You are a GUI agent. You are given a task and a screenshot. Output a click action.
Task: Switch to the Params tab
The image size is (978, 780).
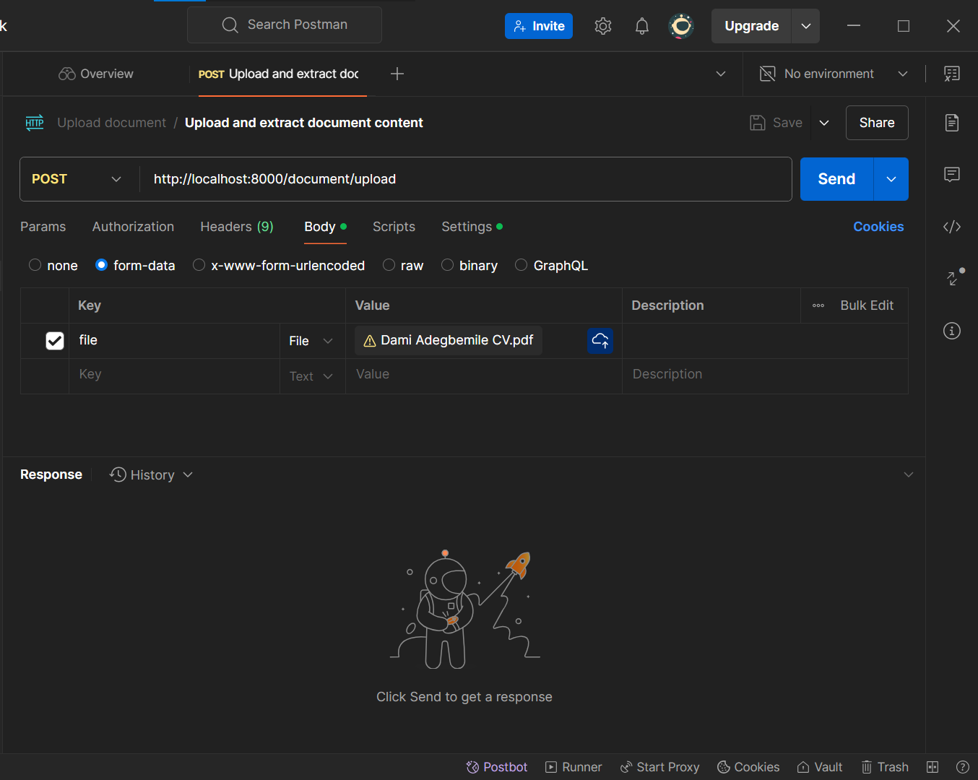(43, 227)
